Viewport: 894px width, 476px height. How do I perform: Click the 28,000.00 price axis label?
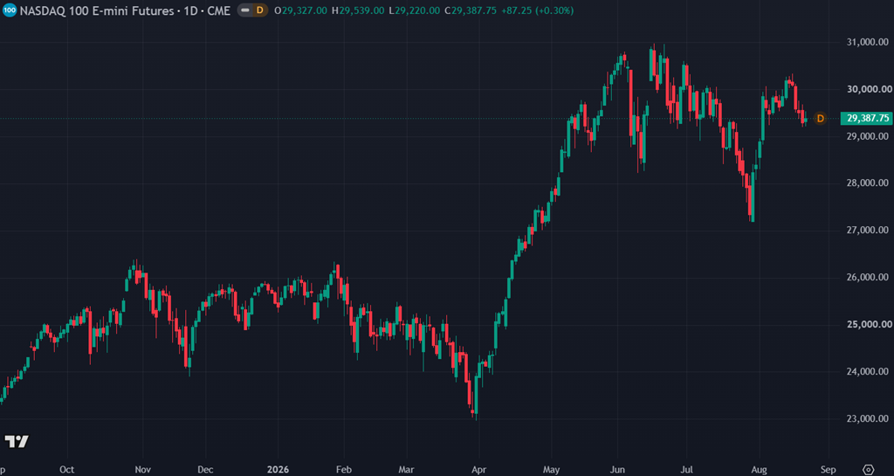[x=868, y=183]
